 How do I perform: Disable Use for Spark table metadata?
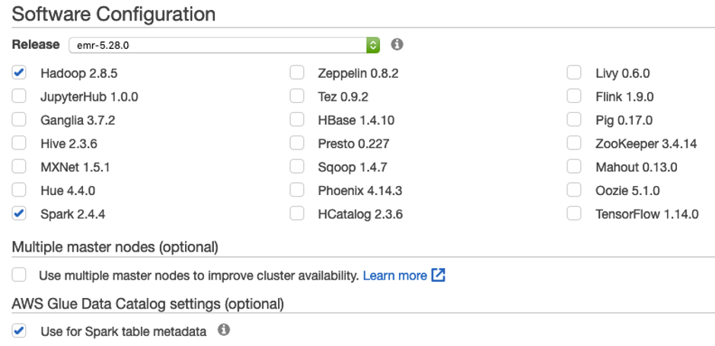[x=19, y=331]
